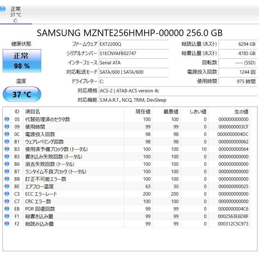The height and width of the screenshot is (259, 259).
Task: Select the 使用時間 attribute row name in table
Action: click(x=35, y=127)
